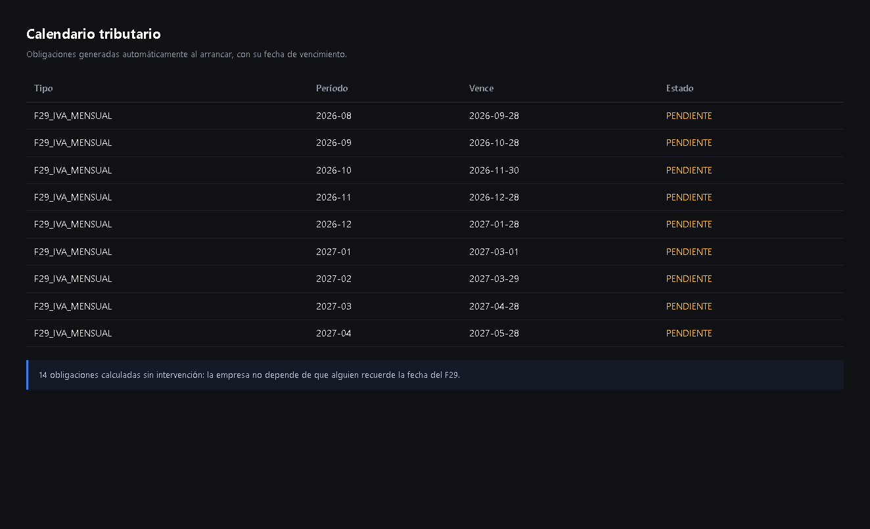The image size is (870, 529).
Task: Click F29_IVA_MENSUAL in the 2026-08 row
Action: coord(73,116)
